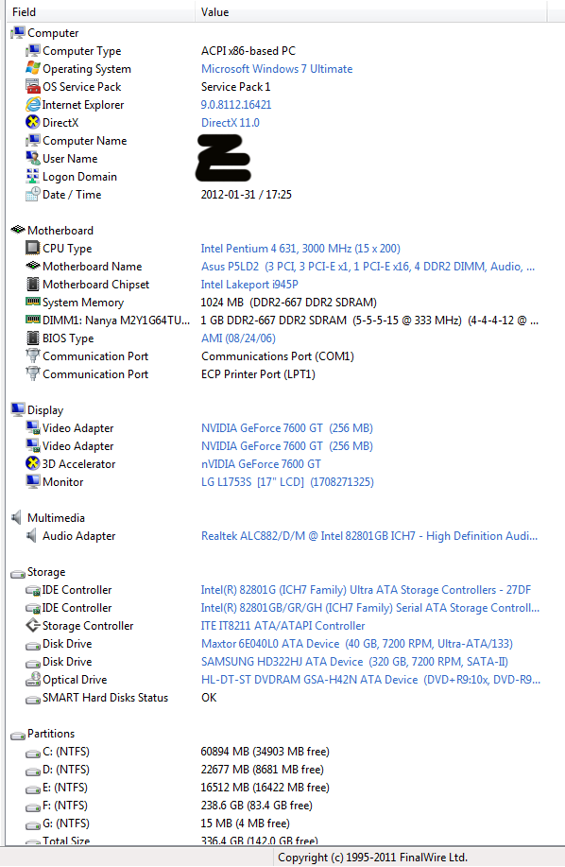Select the ECP Printer Port (LPT1) value
This screenshot has width=565, height=867.
[x=258, y=373]
